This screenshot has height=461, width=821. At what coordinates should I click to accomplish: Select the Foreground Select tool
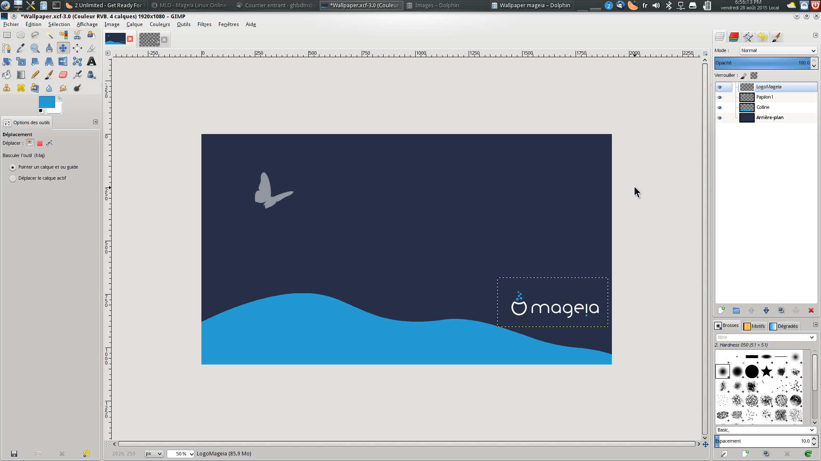(x=92, y=35)
